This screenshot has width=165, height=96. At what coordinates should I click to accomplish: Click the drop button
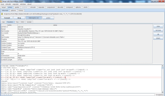click(19, 18)
